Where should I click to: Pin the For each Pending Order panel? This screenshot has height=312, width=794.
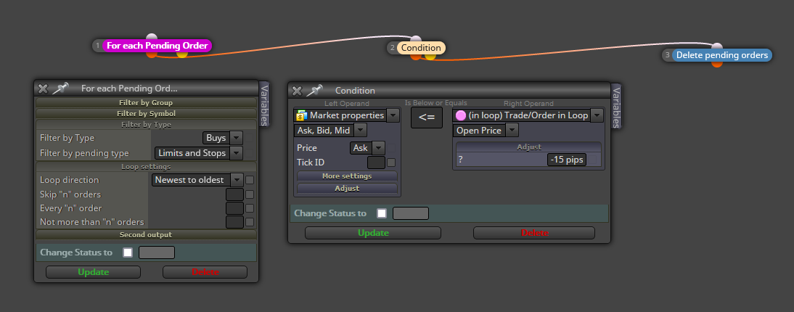pyautogui.click(x=60, y=88)
